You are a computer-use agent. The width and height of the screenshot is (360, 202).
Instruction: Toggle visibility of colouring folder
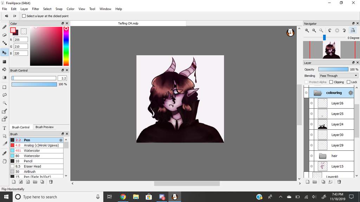point(306,93)
